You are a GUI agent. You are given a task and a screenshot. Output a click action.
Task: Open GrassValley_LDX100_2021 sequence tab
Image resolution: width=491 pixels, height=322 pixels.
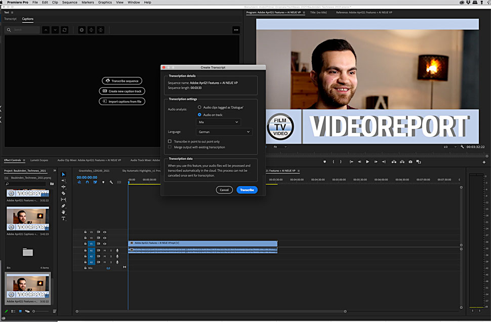click(x=94, y=171)
